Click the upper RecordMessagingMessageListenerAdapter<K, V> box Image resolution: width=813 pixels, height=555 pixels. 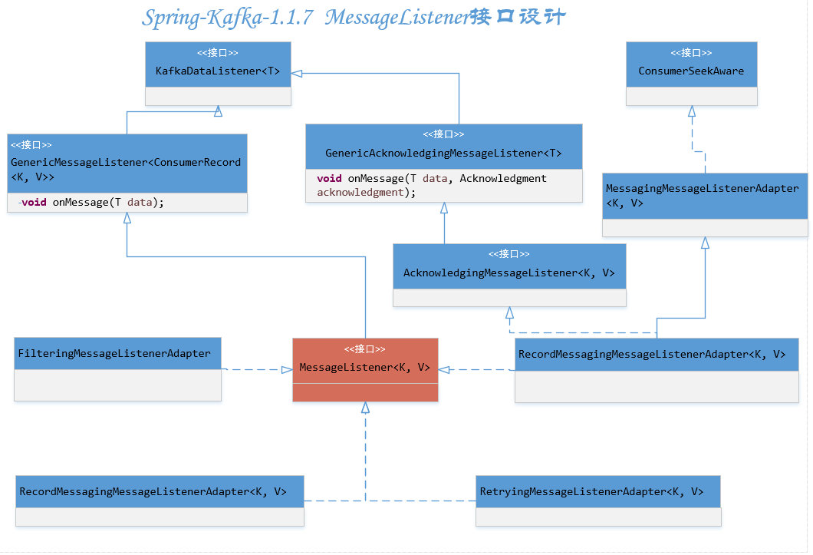656,354
